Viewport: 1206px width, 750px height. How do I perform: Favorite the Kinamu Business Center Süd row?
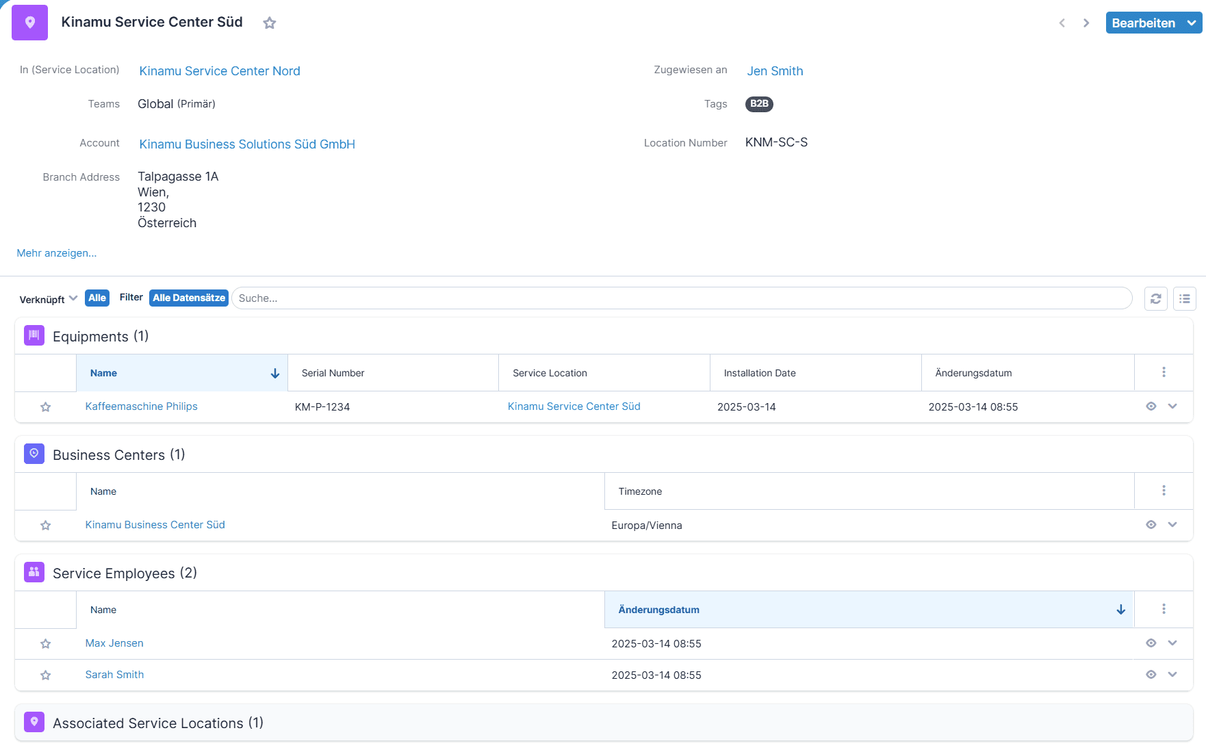46,526
